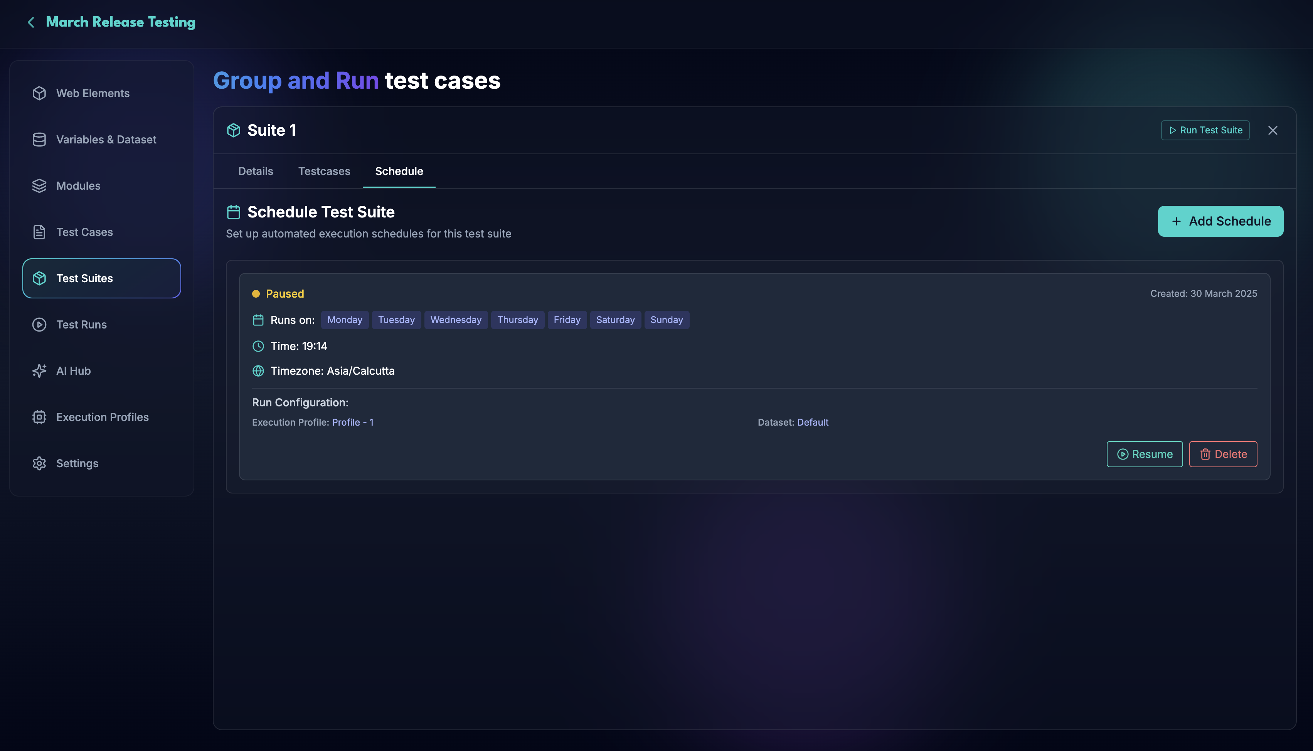Image resolution: width=1313 pixels, height=751 pixels.
Task: Click the Execution Profiles chip icon
Action: click(x=39, y=417)
